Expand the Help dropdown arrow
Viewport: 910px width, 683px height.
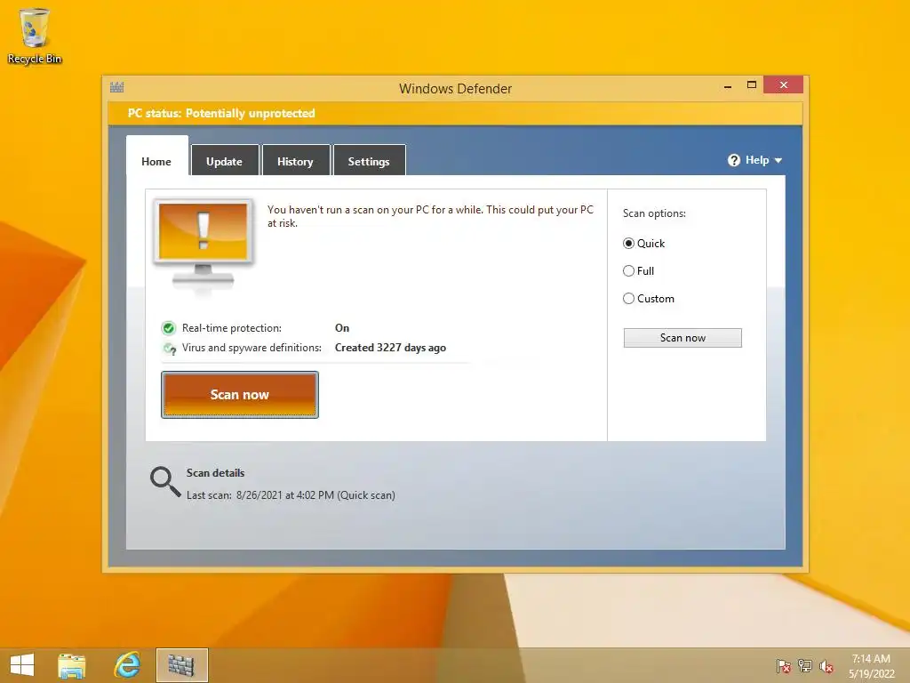pos(778,160)
